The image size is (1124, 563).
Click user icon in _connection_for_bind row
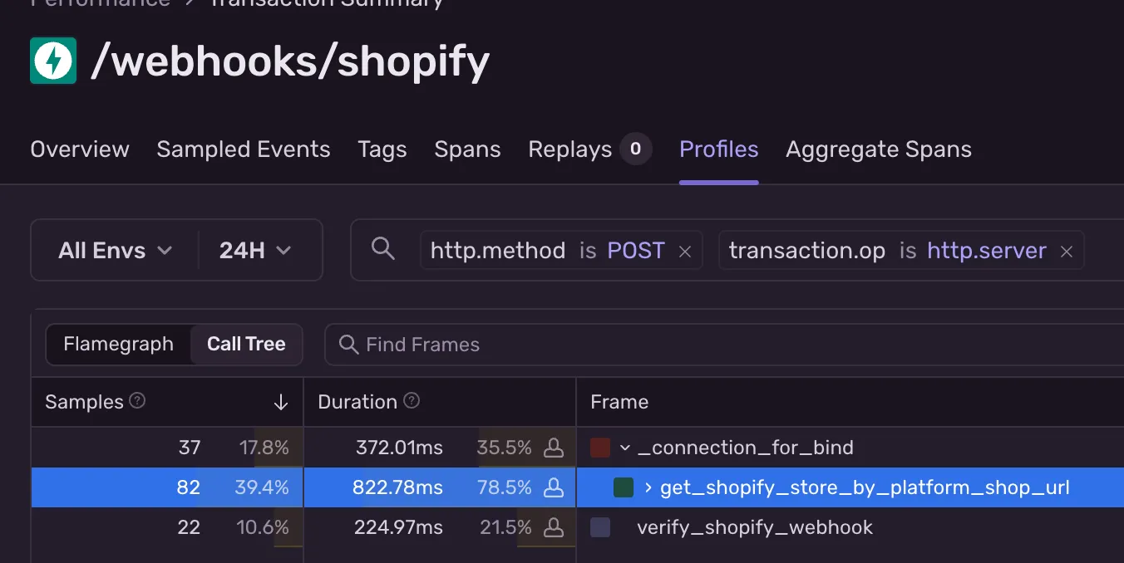click(553, 448)
